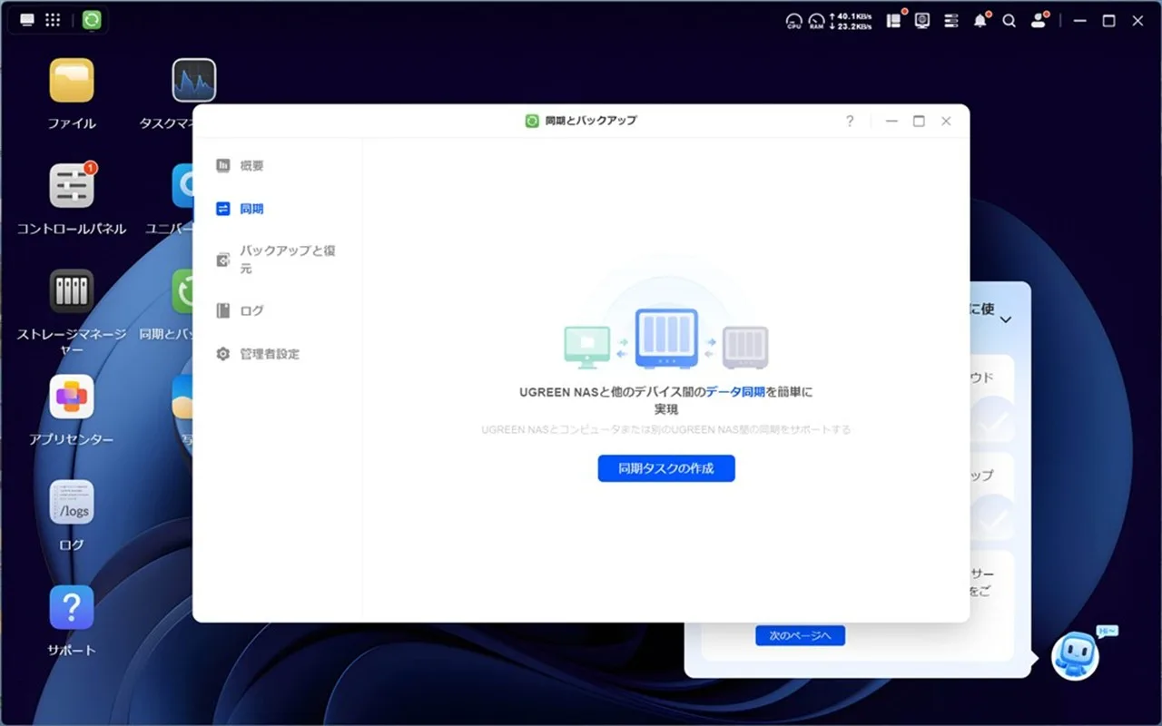Open ログ in the sync app sidebar
1162x726 pixels.
pos(251,310)
